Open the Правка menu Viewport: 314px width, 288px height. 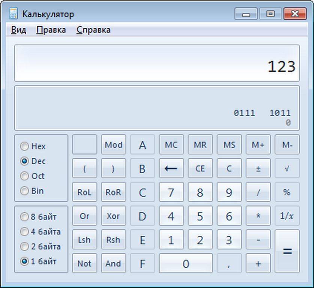pyautogui.click(x=51, y=30)
